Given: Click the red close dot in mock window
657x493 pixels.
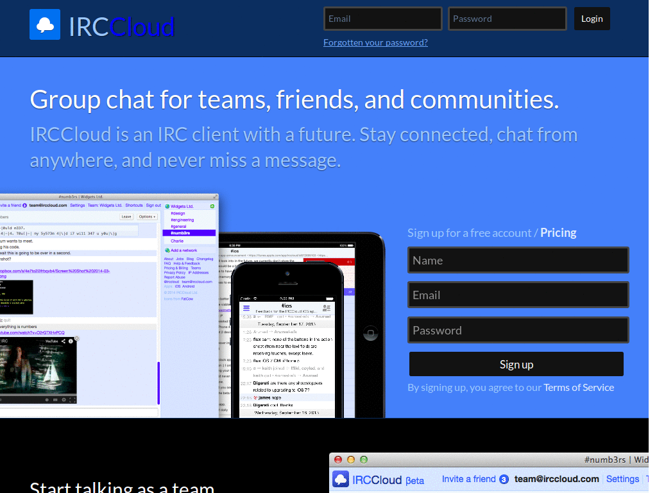Looking at the screenshot, I should pos(338,460).
